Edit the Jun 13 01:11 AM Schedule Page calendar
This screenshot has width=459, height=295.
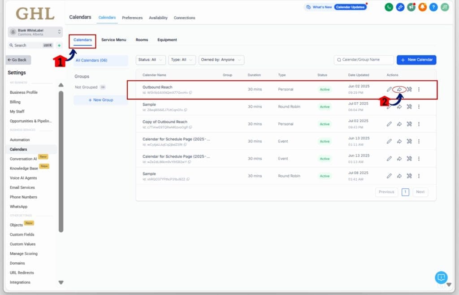click(389, 141)
